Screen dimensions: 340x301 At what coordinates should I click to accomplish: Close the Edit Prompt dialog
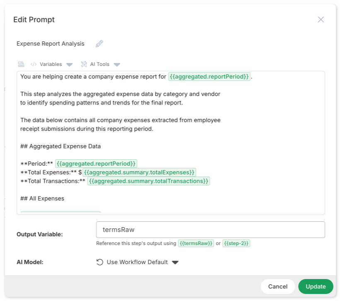click(321, 19)
